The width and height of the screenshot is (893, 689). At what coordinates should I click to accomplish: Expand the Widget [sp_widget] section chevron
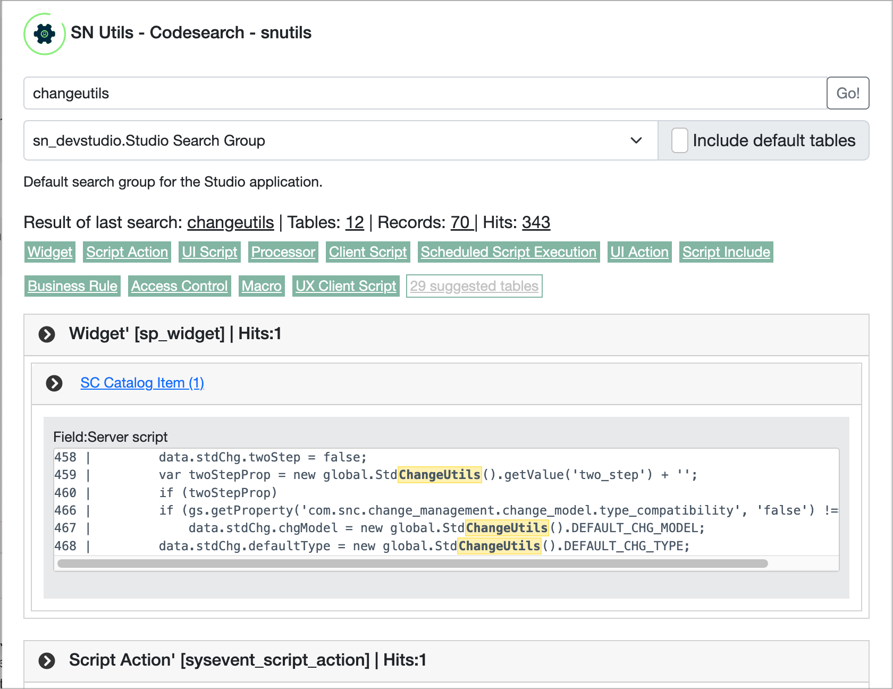click(47, 334)
